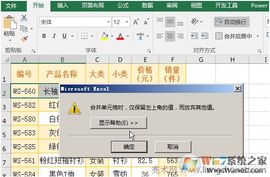This screenshot has width=270, height=177.
Task: Center text horizontally
Action: [x=170, y=36]
